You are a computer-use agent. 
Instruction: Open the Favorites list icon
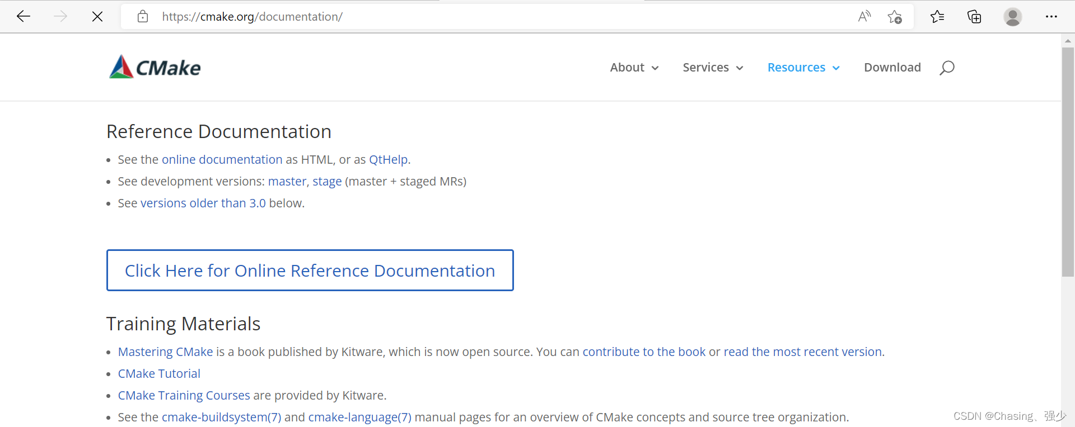pyautogui.click(x=937, y=17)
